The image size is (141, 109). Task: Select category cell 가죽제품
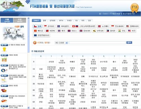(62, 90)
